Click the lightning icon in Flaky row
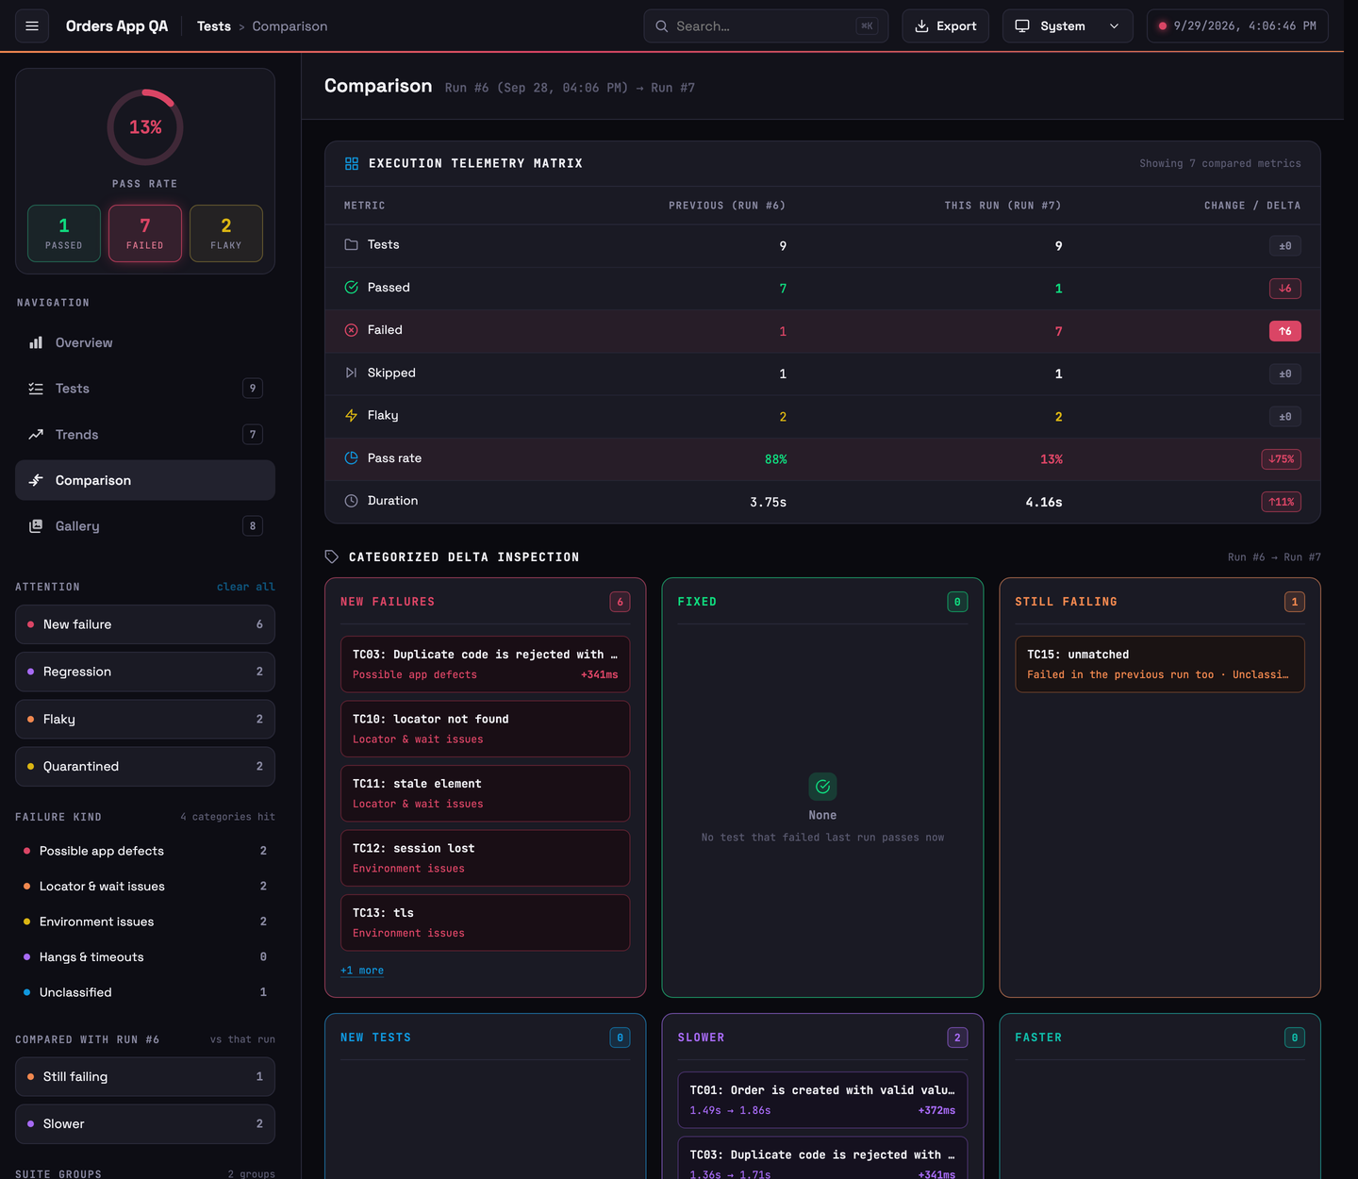This screenshot has height=1179, width=1358. (x=351, y=415)
